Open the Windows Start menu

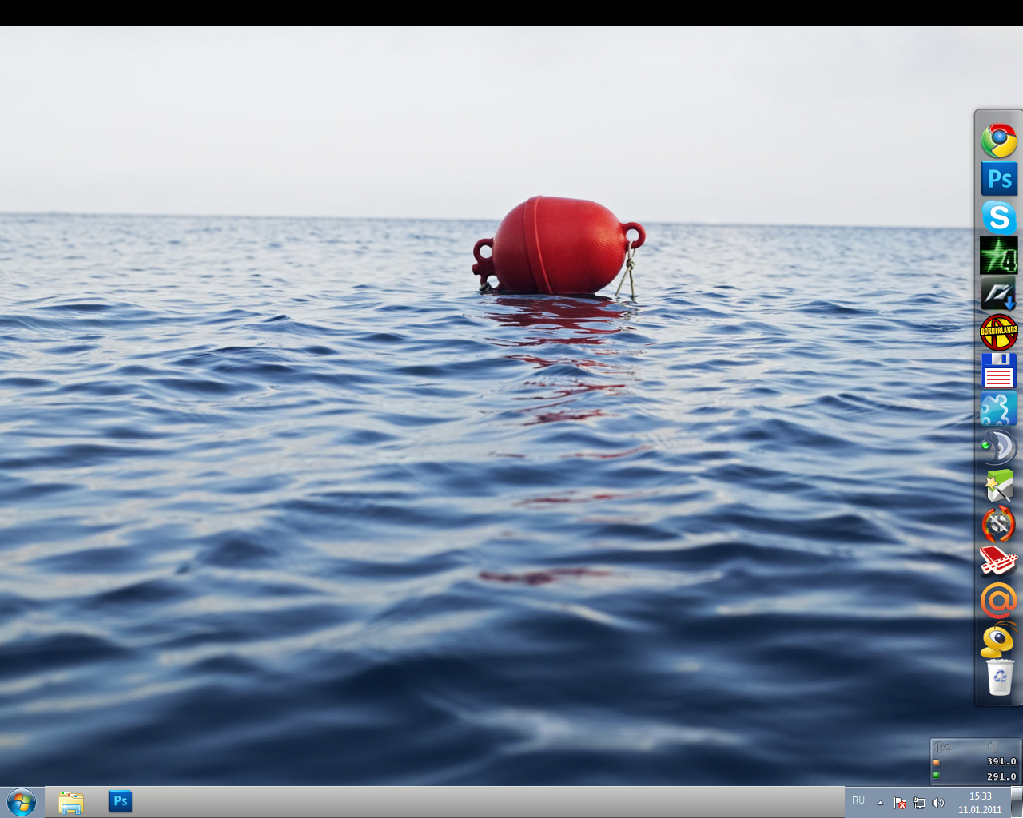[22, 802]
